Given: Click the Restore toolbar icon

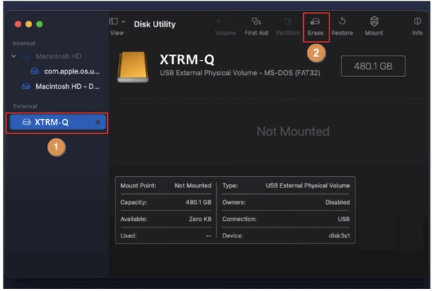Looking at the screenshot, I should point(341,22).
